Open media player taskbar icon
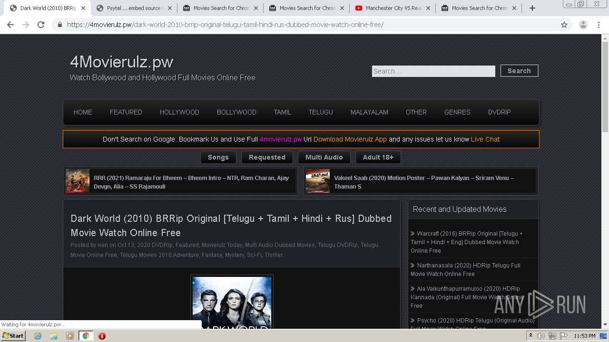This screenshot has height=342, width=609. click(70, 336)
